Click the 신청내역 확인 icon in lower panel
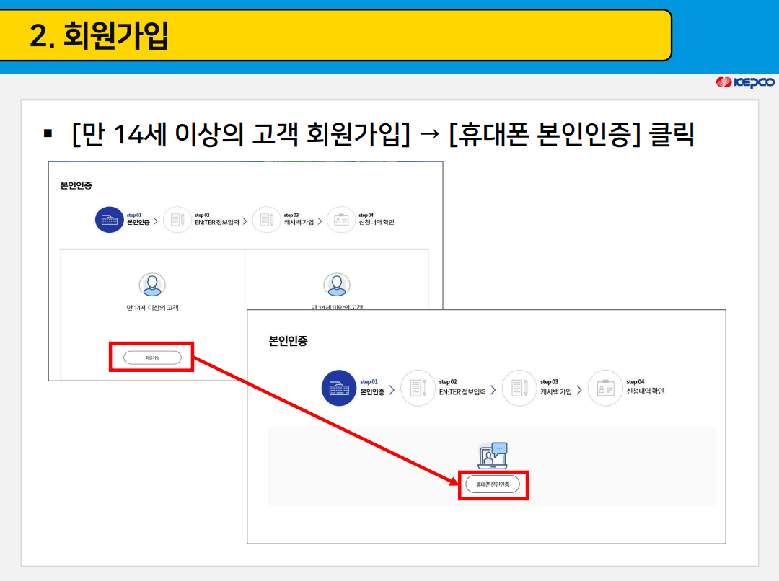 tap(605, 388)
